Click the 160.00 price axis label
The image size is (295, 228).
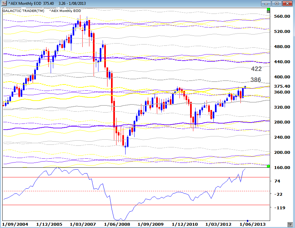[x=282, y=167]
